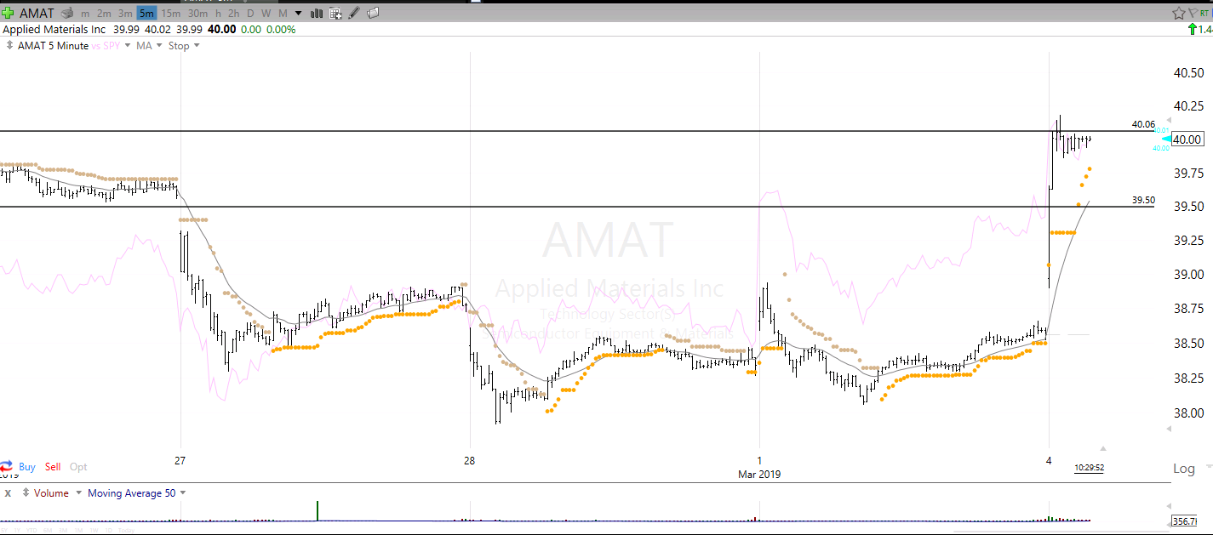Click the trade arrows icon beside Buy
The height and width of the screenshot is (535, 1213).
(x=7, y=467)
